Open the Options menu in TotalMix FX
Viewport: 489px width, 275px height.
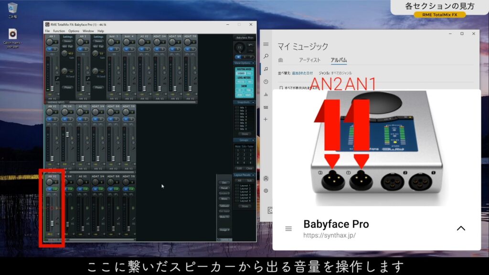coord(74,31)
